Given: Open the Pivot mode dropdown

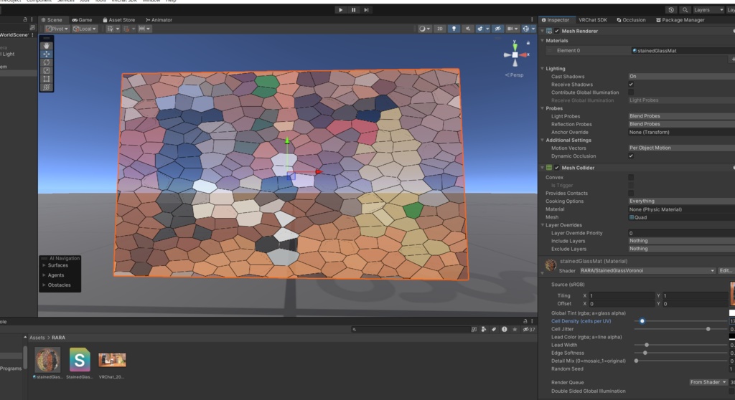Looking at the screenshot, I should point(57,29).
